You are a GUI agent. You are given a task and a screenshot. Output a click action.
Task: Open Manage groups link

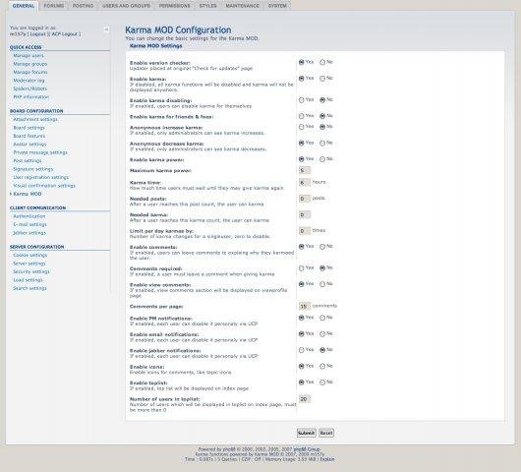click(x=30, y=64)
